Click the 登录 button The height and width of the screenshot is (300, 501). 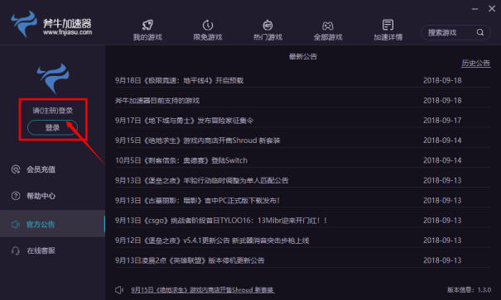click(x=52, y=128)
